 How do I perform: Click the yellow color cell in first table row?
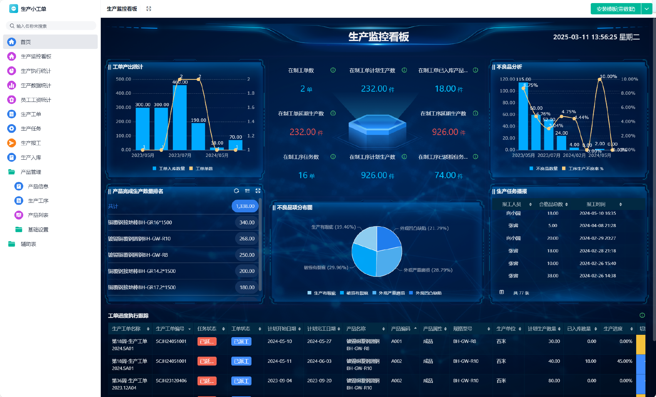click(x=640, y=344)
